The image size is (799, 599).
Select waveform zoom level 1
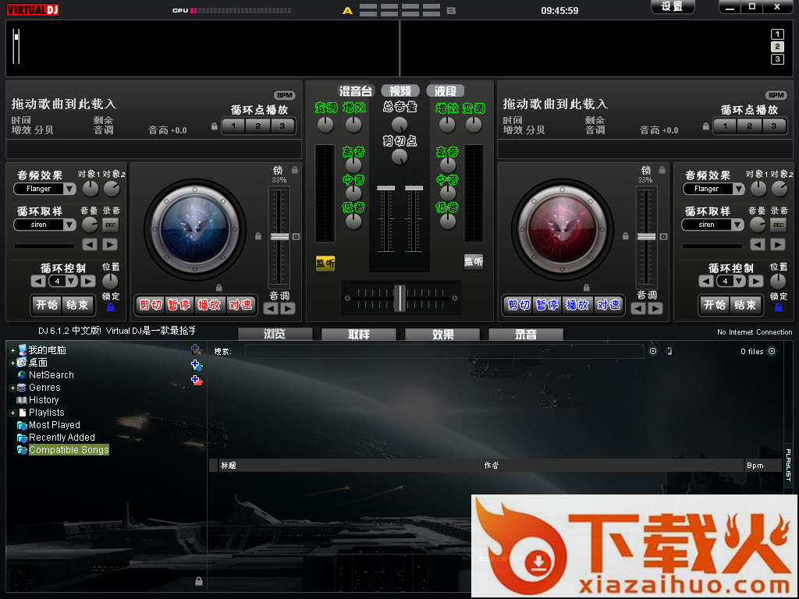pos(777,34)
